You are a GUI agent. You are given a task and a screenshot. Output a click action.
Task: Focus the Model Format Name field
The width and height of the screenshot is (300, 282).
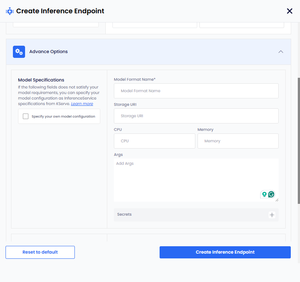tap(196, 91)
